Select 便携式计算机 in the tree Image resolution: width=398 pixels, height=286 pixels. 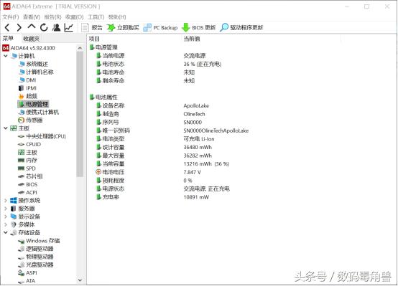tap(39, 113)
